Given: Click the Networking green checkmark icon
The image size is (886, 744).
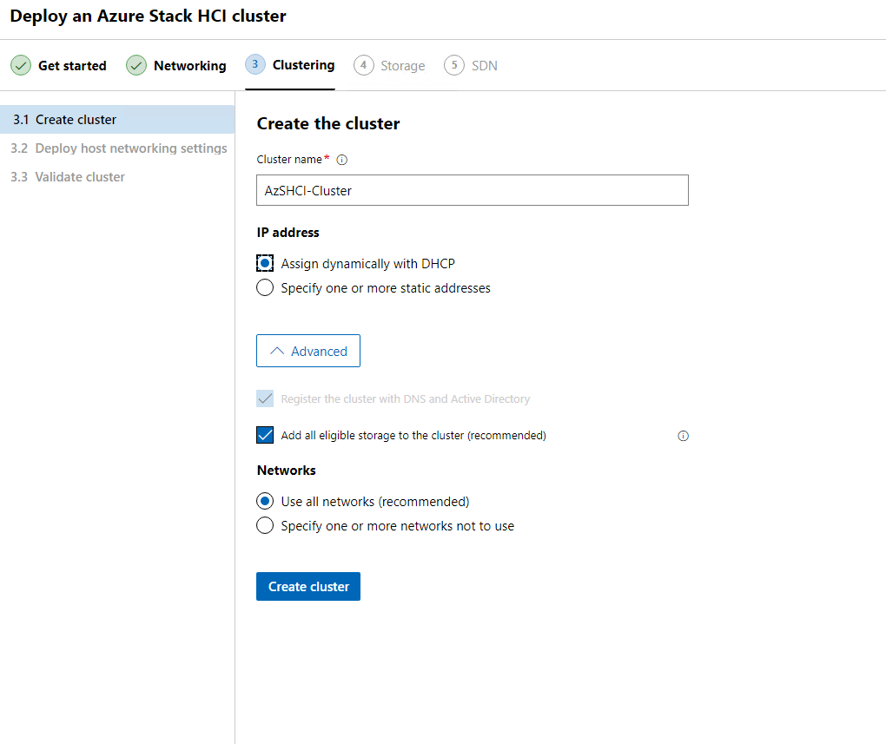Looking at the screenshot, I should tap(136, 66).
